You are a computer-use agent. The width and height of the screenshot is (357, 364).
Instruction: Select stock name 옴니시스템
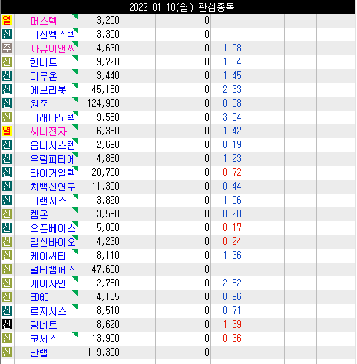click(x=53, y=145)
